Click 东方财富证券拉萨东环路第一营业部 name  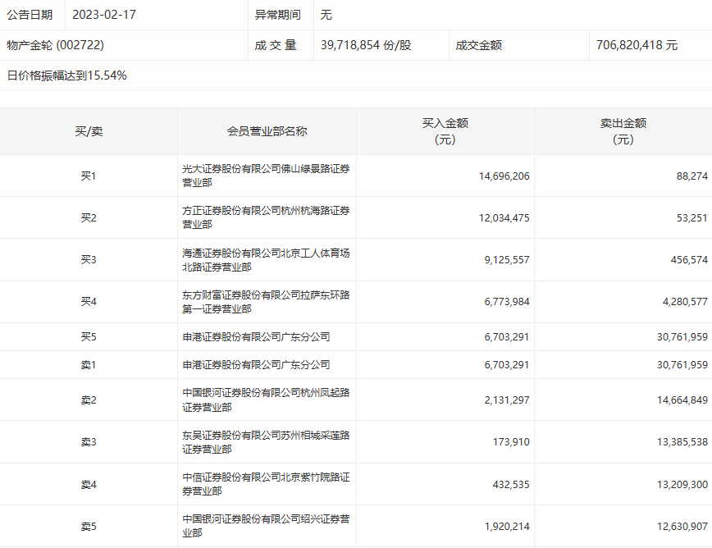click(266, 302)
